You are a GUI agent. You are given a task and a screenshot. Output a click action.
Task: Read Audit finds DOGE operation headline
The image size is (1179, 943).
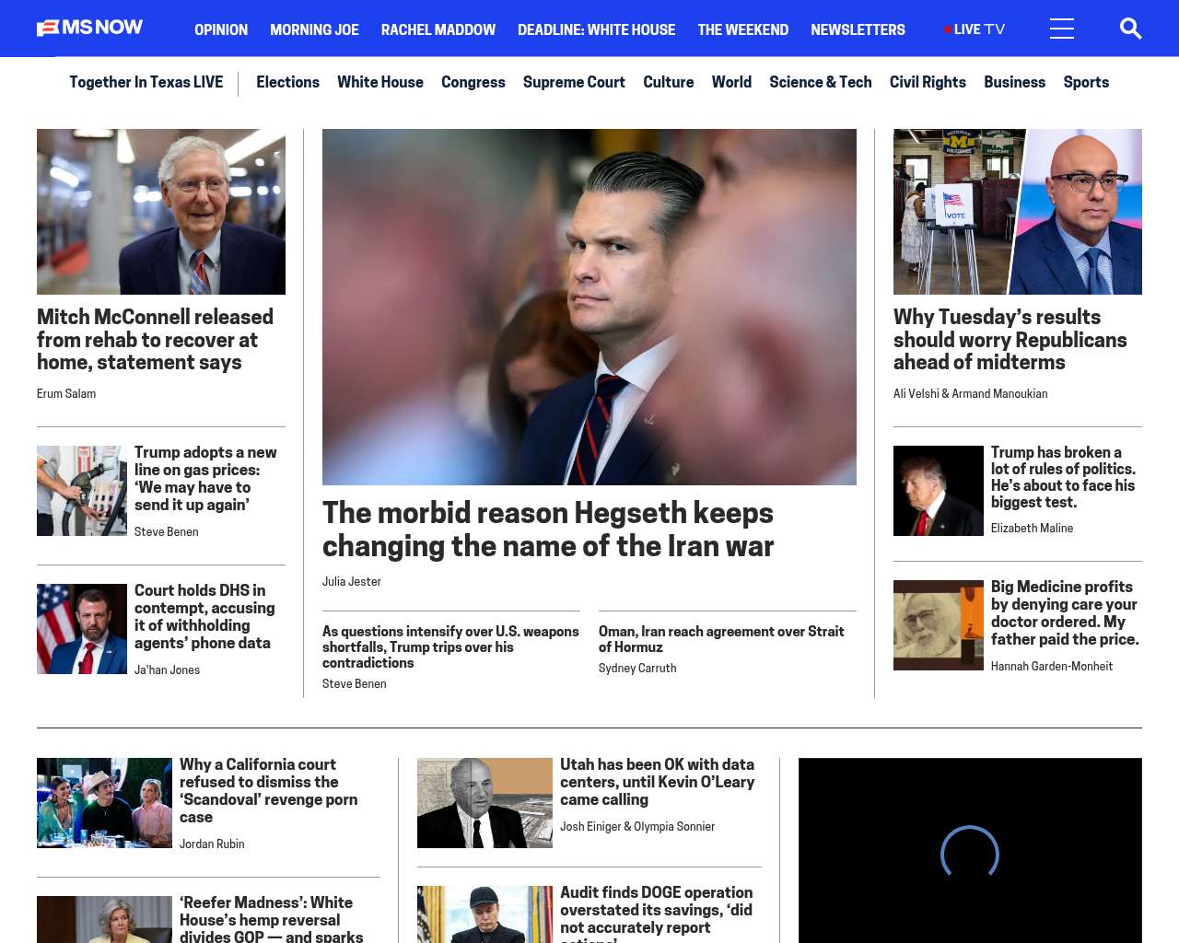pos(656,913)
